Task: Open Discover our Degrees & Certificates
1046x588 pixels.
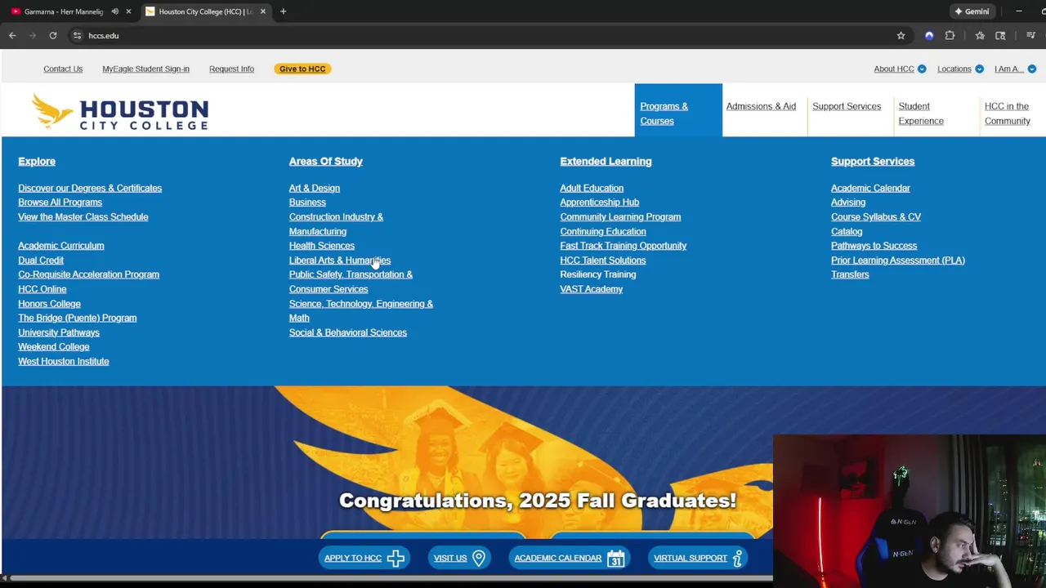Action: (x=90, y=188)
